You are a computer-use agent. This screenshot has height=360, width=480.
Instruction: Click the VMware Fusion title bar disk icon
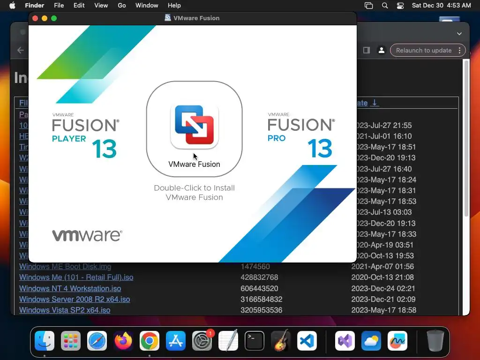[x=168, y=18]
